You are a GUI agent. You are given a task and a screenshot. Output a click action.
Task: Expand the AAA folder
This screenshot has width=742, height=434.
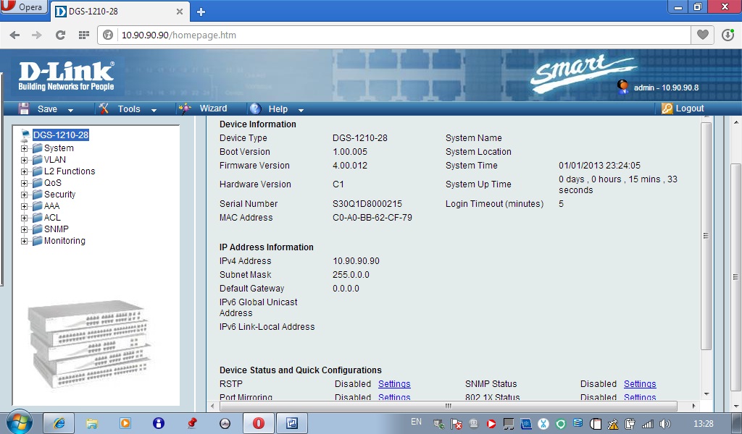(x=24, y=206)
